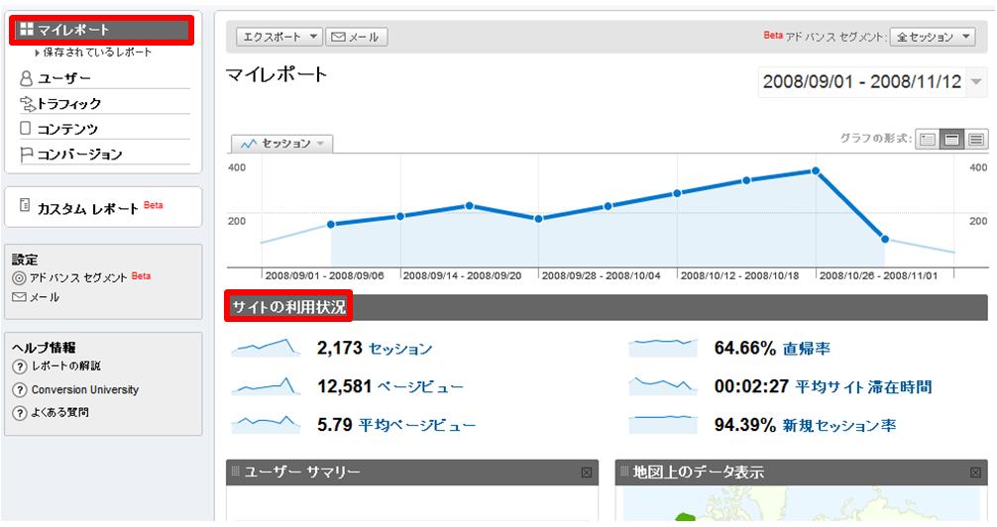Open 全セッション advanced segment dropdown
Viewport: 997px width, 527px height.
click(x=933, y=37)
